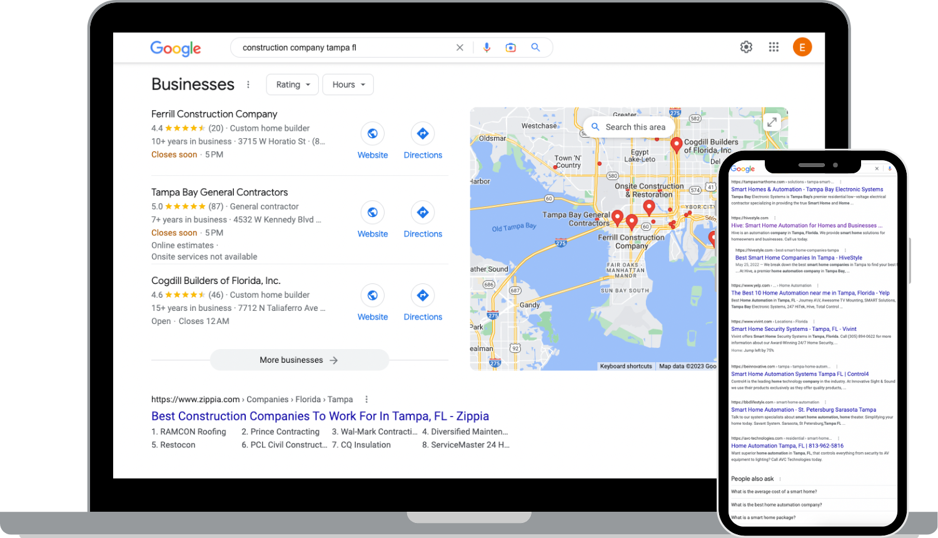Open the Businesses three-dot options menu
938x538 pixels.
point(248,84)
